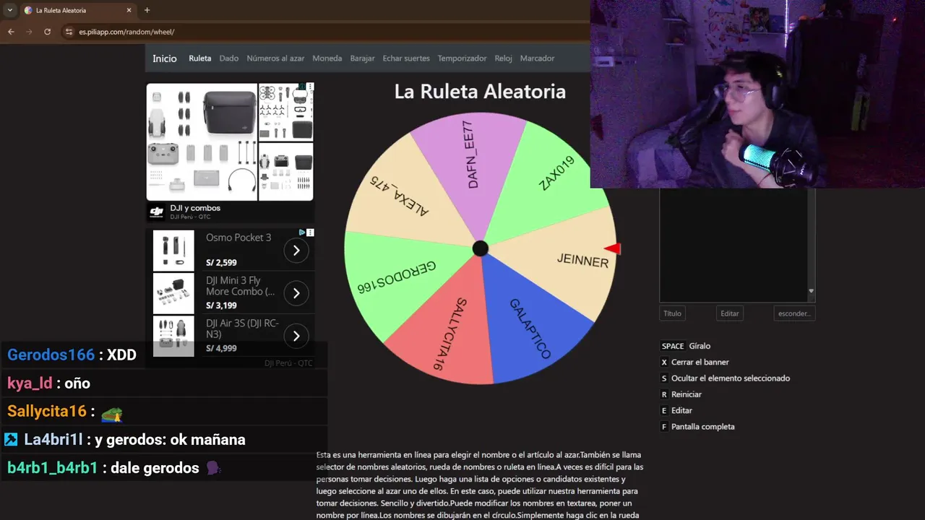Click the Título button
The width and height of the screenshot is (925, 520).
672,313
